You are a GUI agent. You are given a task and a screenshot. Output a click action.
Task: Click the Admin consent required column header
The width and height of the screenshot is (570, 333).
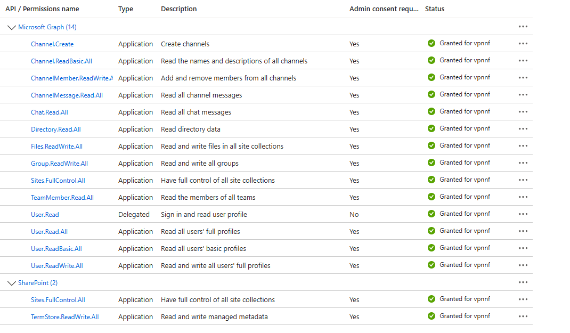tap(384, 9)
